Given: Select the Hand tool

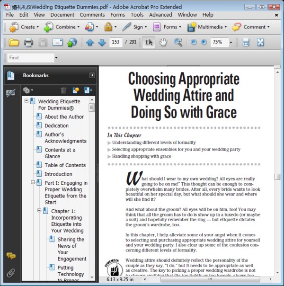Looking at the screenshot, I should [163, 42].
